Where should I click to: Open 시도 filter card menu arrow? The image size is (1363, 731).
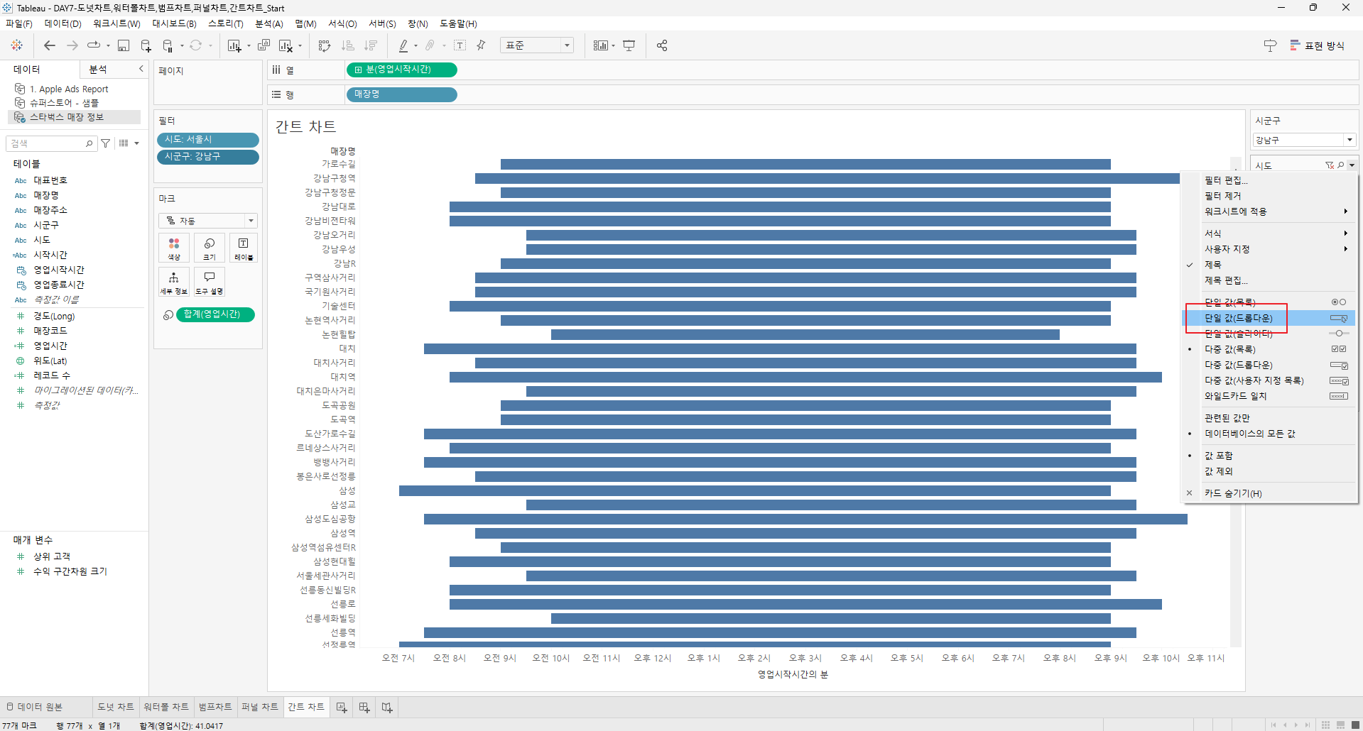[1352, 165]
